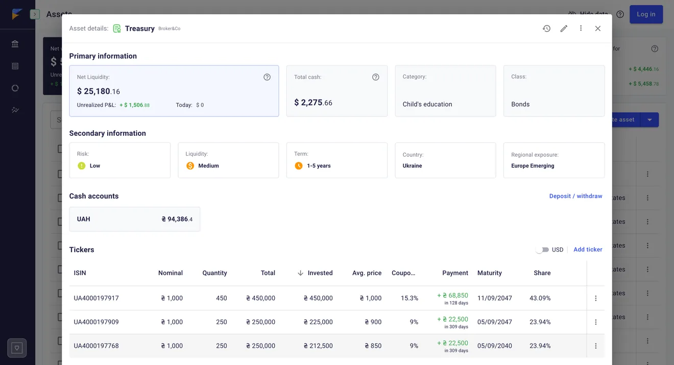Open row menu for UA4000197909
Screen dimensions: 674x365
click(596, 322)
